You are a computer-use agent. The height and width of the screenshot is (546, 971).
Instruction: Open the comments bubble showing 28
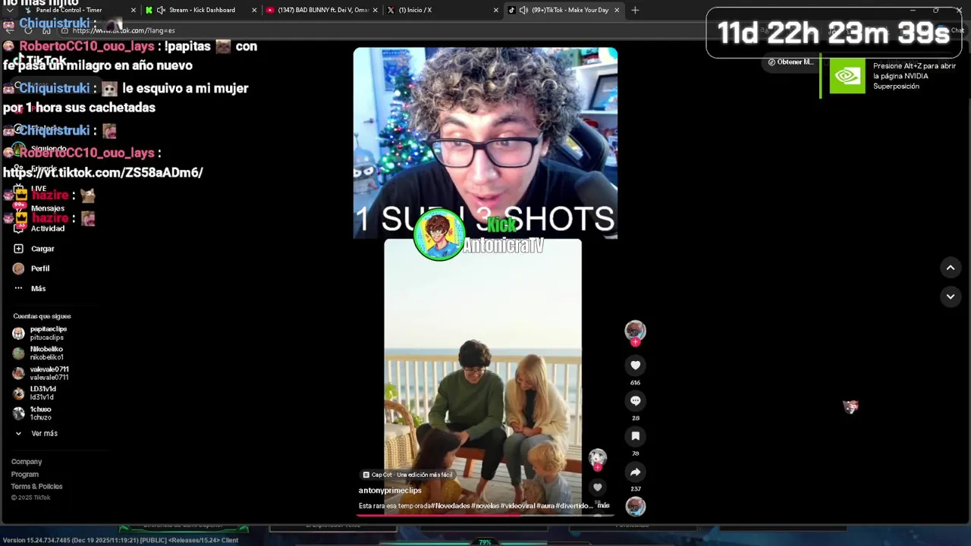pos(635,400)
